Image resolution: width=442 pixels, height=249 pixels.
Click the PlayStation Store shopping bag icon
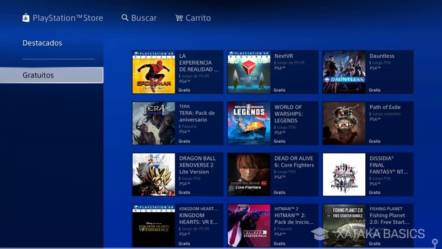(x=26, y=18)
